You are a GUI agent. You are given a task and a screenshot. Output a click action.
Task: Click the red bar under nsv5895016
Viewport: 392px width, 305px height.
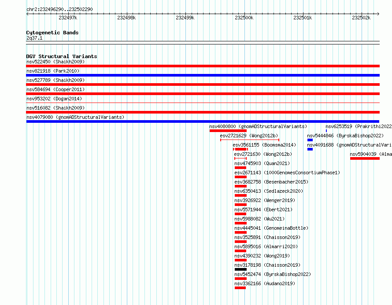coord(240,251)
